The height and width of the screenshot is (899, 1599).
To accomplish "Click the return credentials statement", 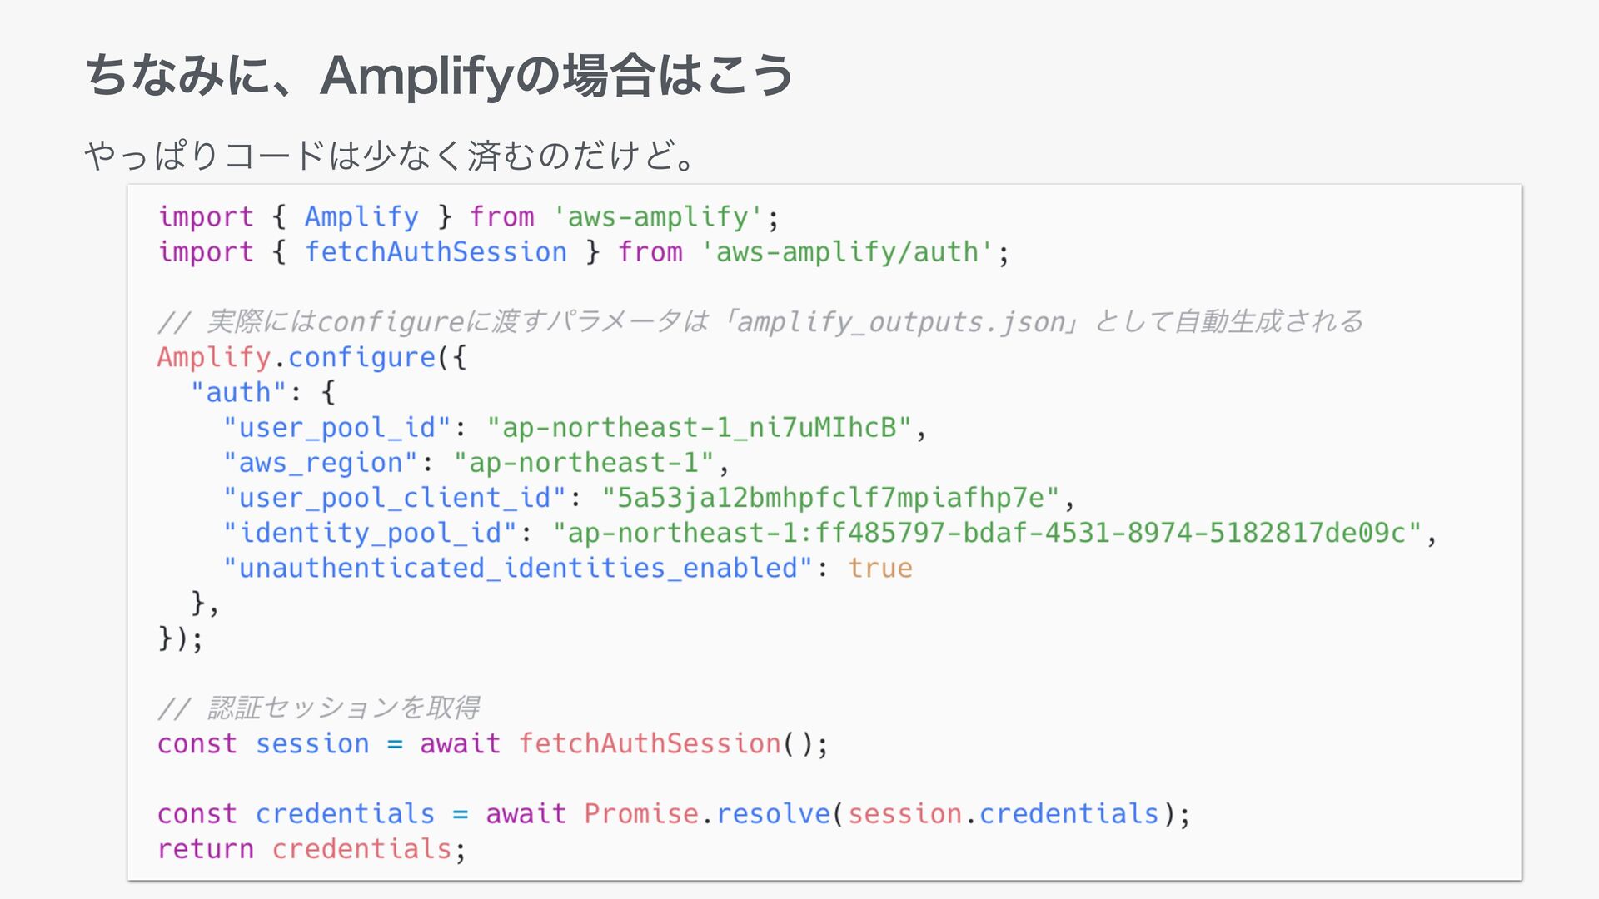I will click(311, 849).
